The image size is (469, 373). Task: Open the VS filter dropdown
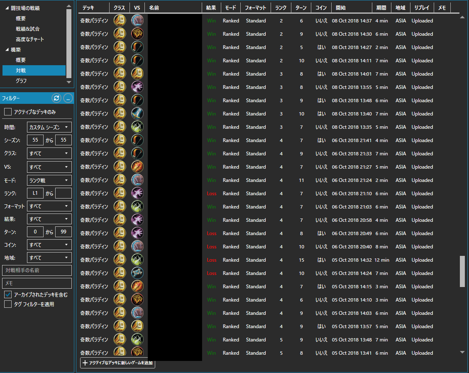[x=49, y=167]
